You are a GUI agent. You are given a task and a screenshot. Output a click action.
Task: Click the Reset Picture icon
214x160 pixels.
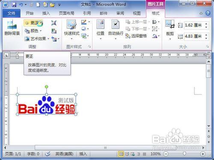[54, 39]
